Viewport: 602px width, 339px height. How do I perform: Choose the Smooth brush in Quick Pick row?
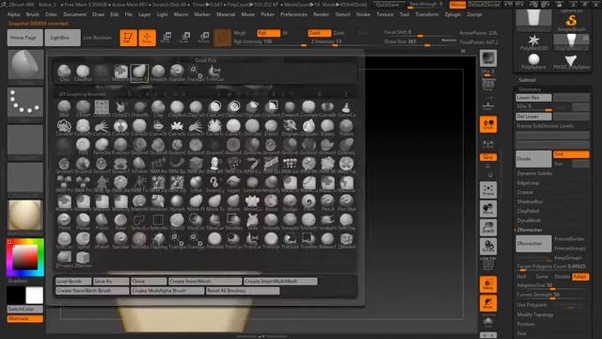(158, 73)
